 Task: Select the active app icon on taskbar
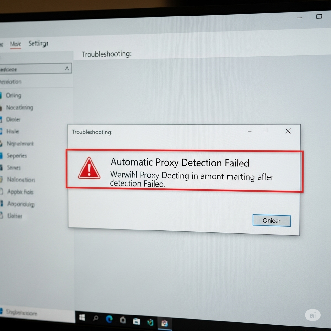tap(165, 323)
